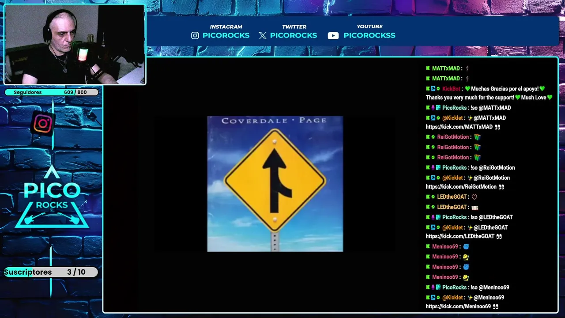
Task: Click the Suscriptores 3 / 10 progress bar
Action: tap(51, 272)
